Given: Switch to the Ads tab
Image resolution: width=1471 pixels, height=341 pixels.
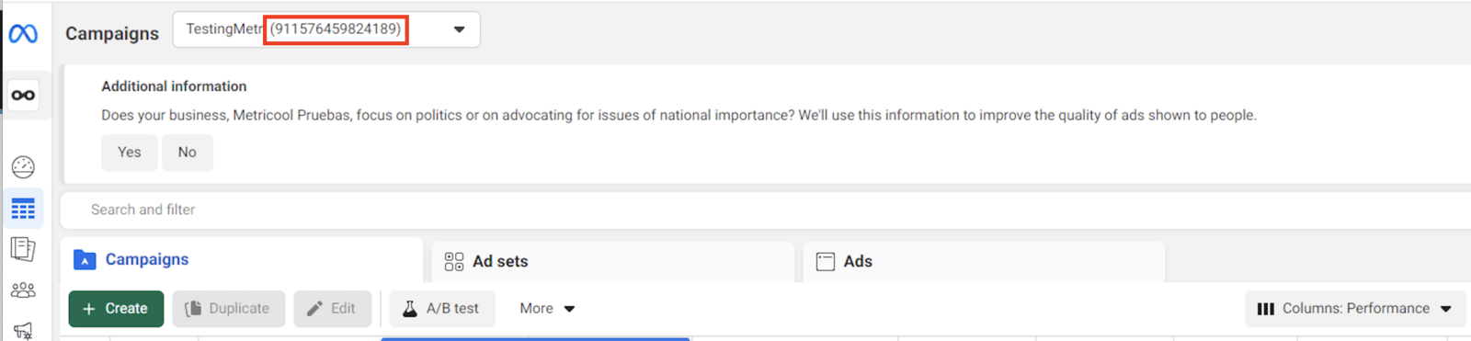Looking at the screenshot, I should coord(984,261).
